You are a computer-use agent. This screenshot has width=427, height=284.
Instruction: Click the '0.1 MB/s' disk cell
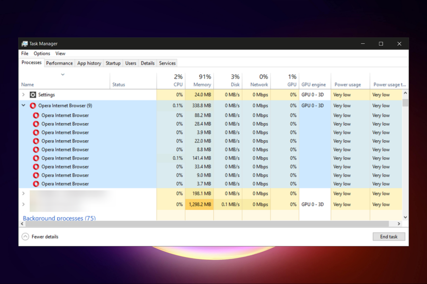pos(228,204)
